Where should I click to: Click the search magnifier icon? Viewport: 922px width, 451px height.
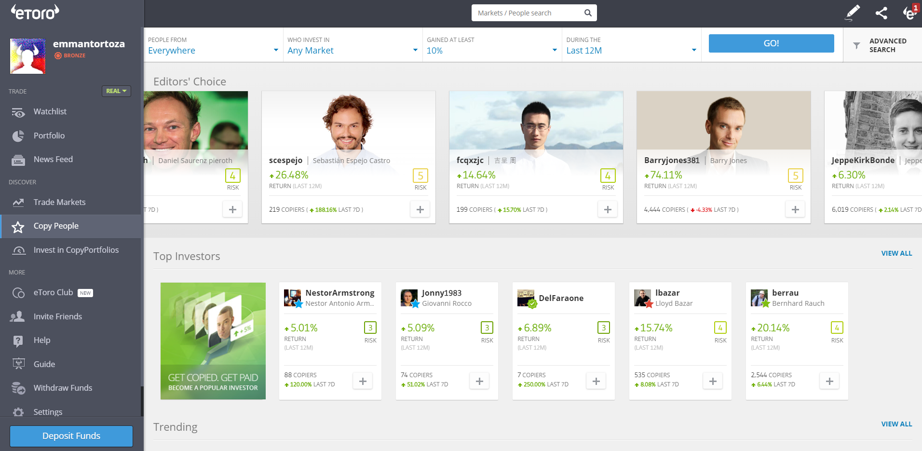[588, 13]
